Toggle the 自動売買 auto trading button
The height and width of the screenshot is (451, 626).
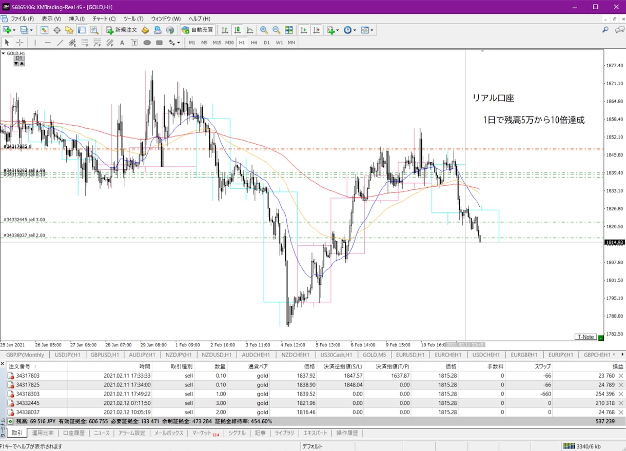click(x=198, y=30)
